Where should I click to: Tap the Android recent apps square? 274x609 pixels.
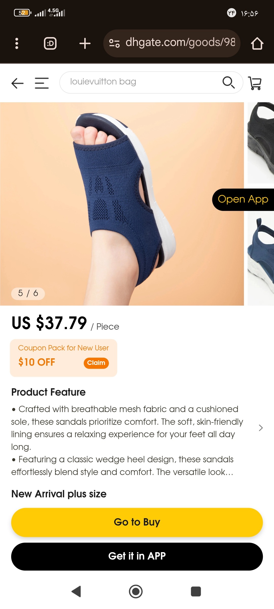196,591
